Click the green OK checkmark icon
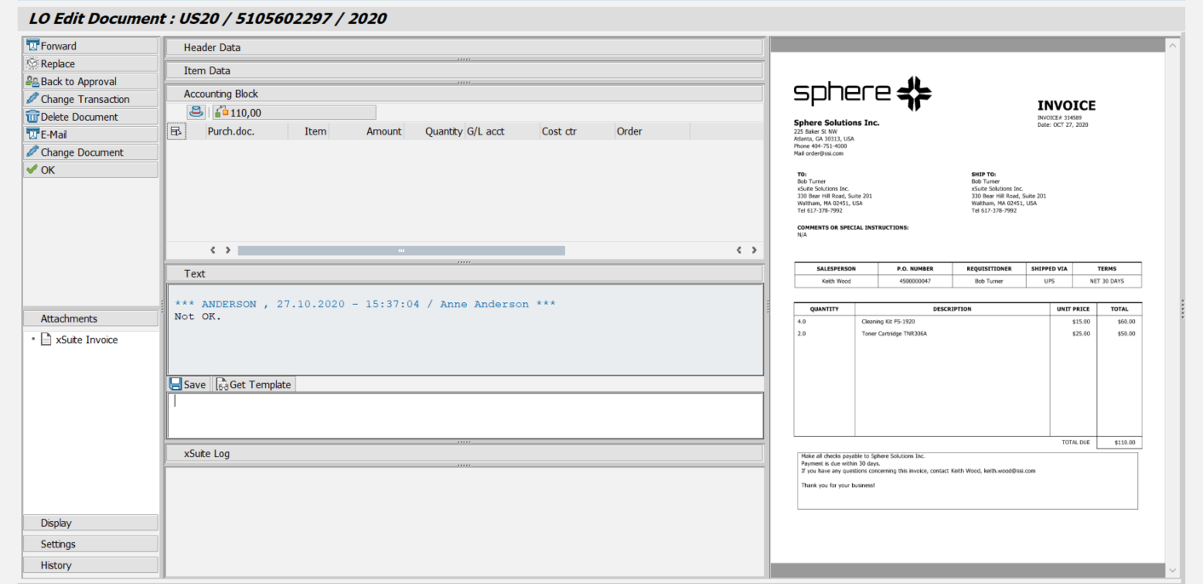The image size is (1203, 584). click(x=31, y=169)
